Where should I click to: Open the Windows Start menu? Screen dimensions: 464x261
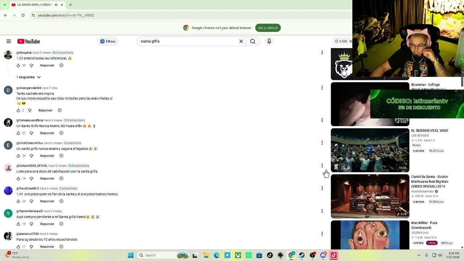coord(130,255)
